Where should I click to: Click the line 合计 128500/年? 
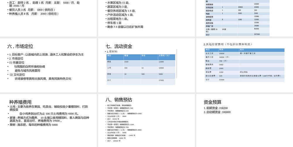point(114,141)
